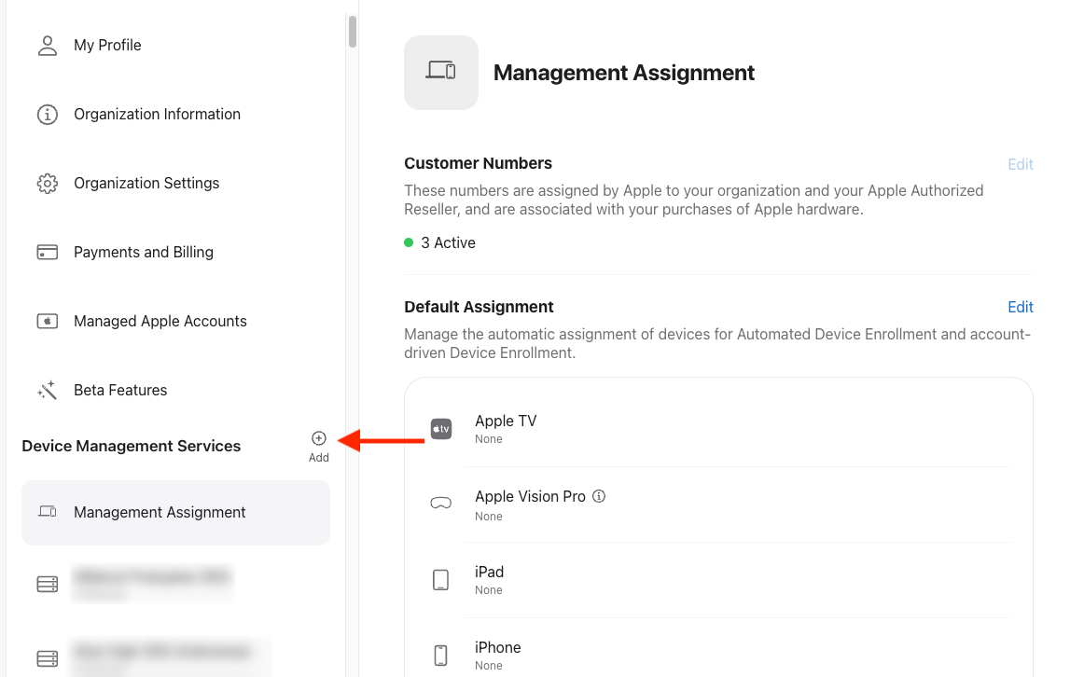The image size is (1070, 677).
Task: Open Organization Information info icon
Action: point(47,115)
